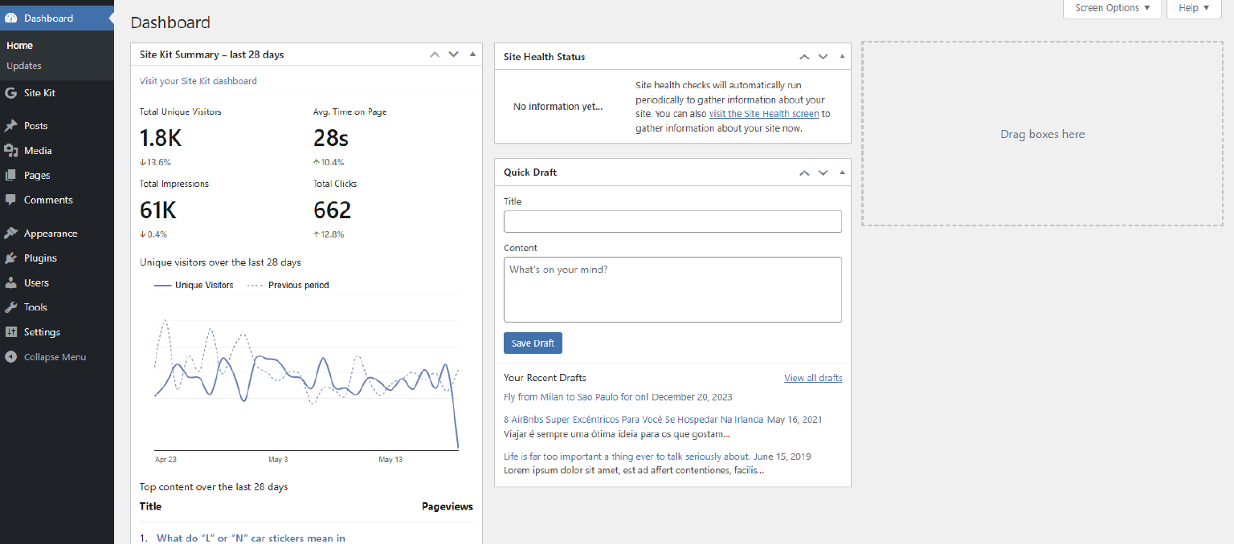Move Site Health Status widget down
Image resolution: width=1234 pixels, height=544 pixels.
click(x=823, y=57)
